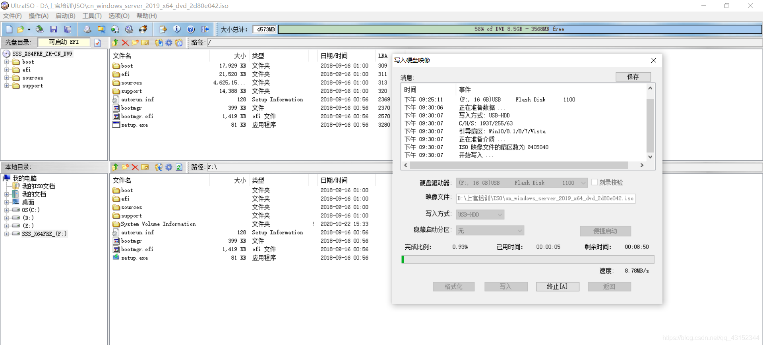The height and width of the screenshot is (345, 763).
Task: Select bootmgr.efi in disc file list
Action: (x=137, y=116)
